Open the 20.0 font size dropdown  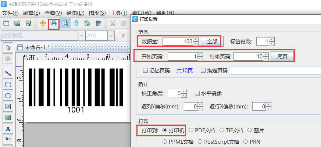point(111,36)
